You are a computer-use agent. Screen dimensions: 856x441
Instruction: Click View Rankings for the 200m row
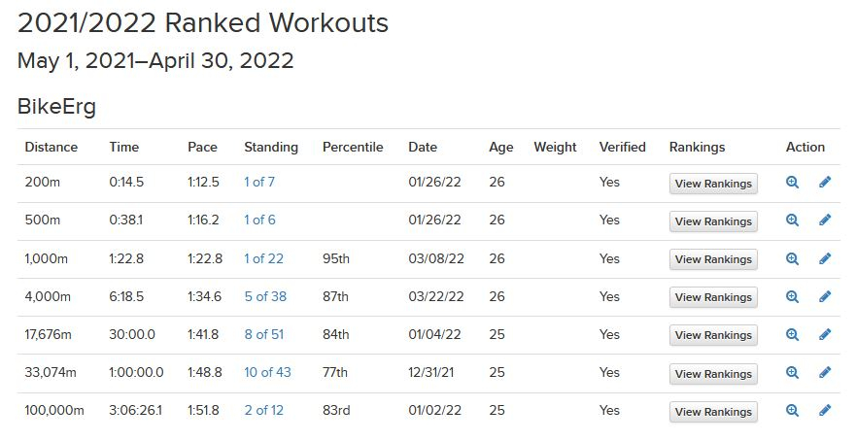713,184
